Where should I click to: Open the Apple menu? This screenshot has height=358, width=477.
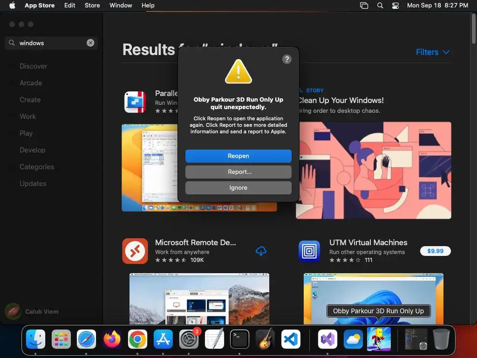pos(12,5)
